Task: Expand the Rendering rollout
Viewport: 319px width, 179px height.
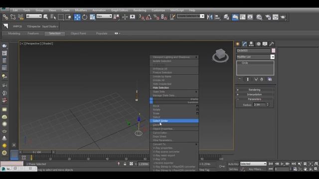Action: 255,89
